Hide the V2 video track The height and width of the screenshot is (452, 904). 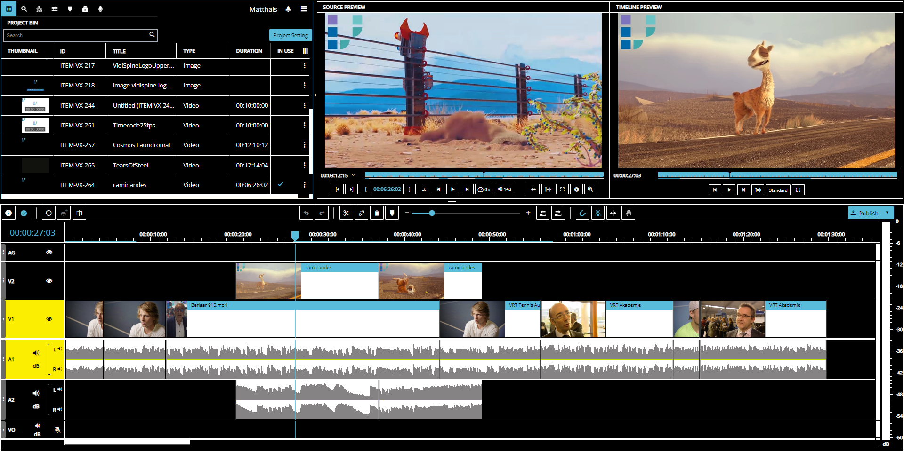click(x=49, y=281)
